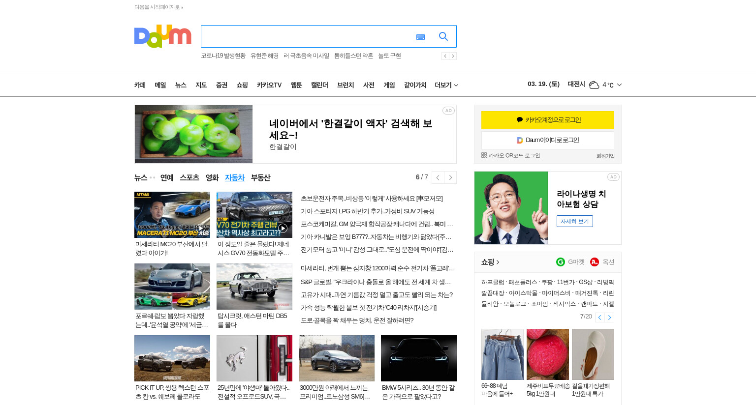Go to previous shopping page arrow
The image size is (756, 405).
click(x=599, y=318)
